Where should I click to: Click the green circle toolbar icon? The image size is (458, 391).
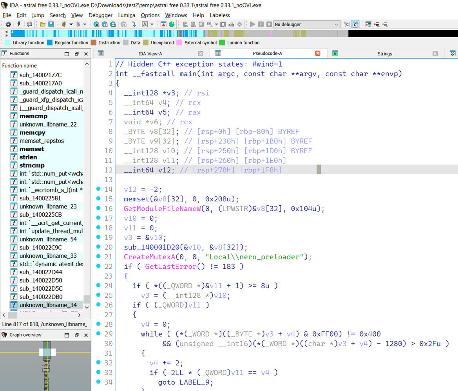[x=172, y=24]
